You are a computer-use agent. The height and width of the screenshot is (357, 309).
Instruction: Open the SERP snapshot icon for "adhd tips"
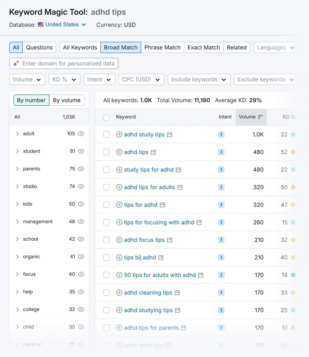coord(153,152)
